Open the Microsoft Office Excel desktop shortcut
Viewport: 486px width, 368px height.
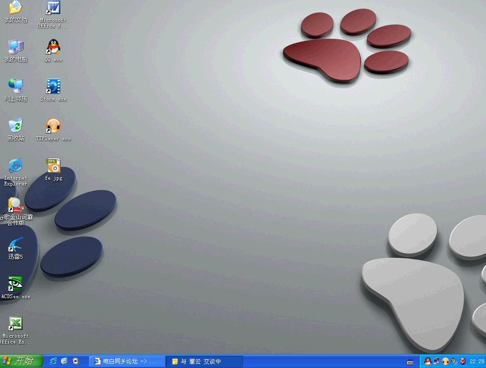coord(15,324)
